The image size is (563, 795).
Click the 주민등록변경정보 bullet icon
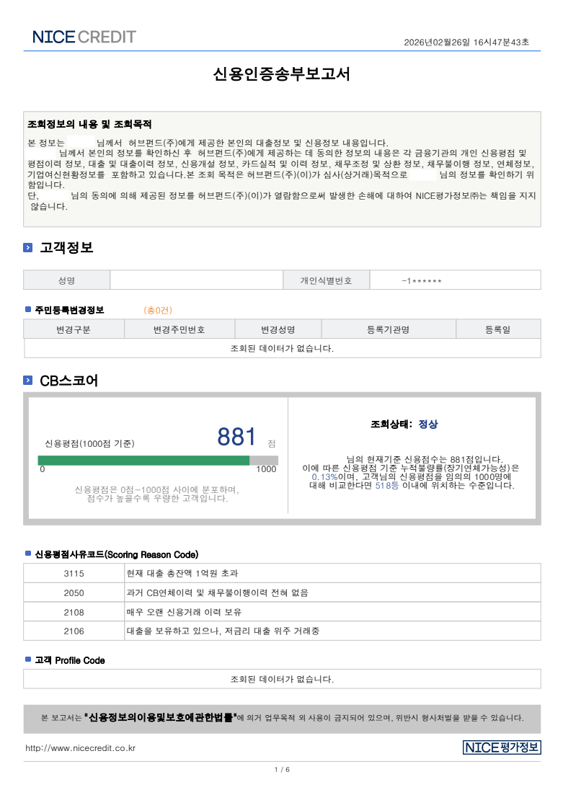[x=28, y=310]
